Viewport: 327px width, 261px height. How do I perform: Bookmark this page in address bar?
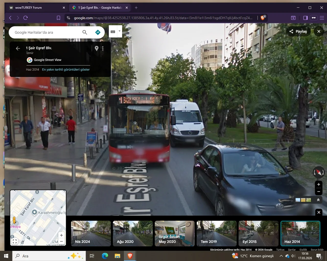(x=59, y=18)
